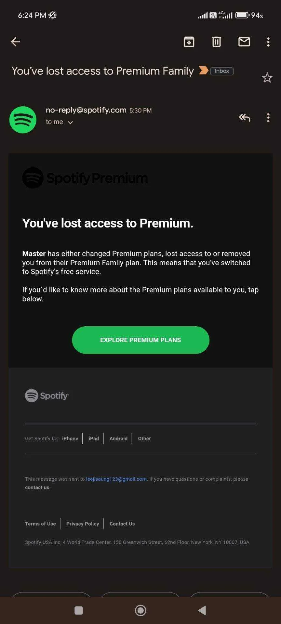The image size is (281, 624).
Task: Click the Inbox label tag
Action: pos(222,71)
